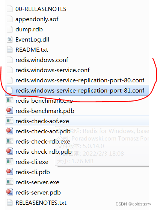This screenshot has height=210, width=157.
Task: Click the redis-check-rdb.exe application icon
Action: click(x=10, y=141)
